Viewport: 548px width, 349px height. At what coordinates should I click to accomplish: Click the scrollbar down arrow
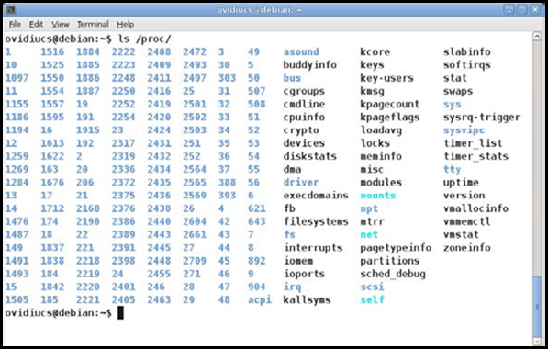(537, 341)
